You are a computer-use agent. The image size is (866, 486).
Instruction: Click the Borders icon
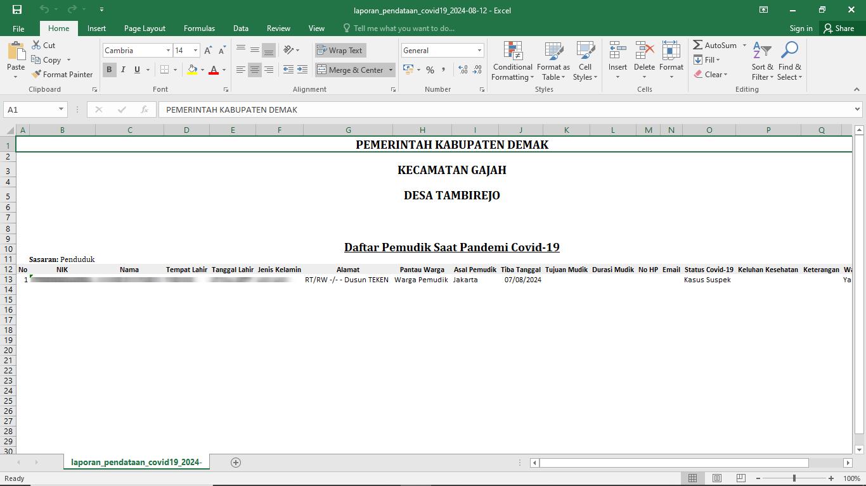click(164, 70)
